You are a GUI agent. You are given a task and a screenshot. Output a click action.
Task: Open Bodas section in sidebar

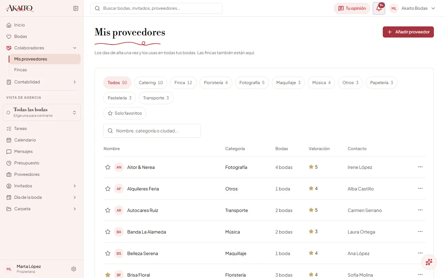42,36
